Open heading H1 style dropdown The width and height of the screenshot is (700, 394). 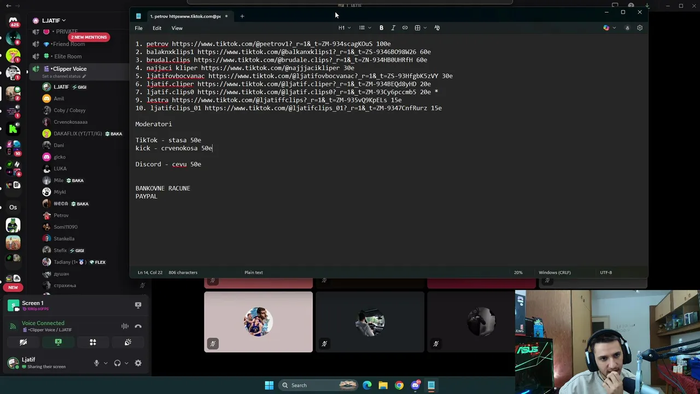344,28
